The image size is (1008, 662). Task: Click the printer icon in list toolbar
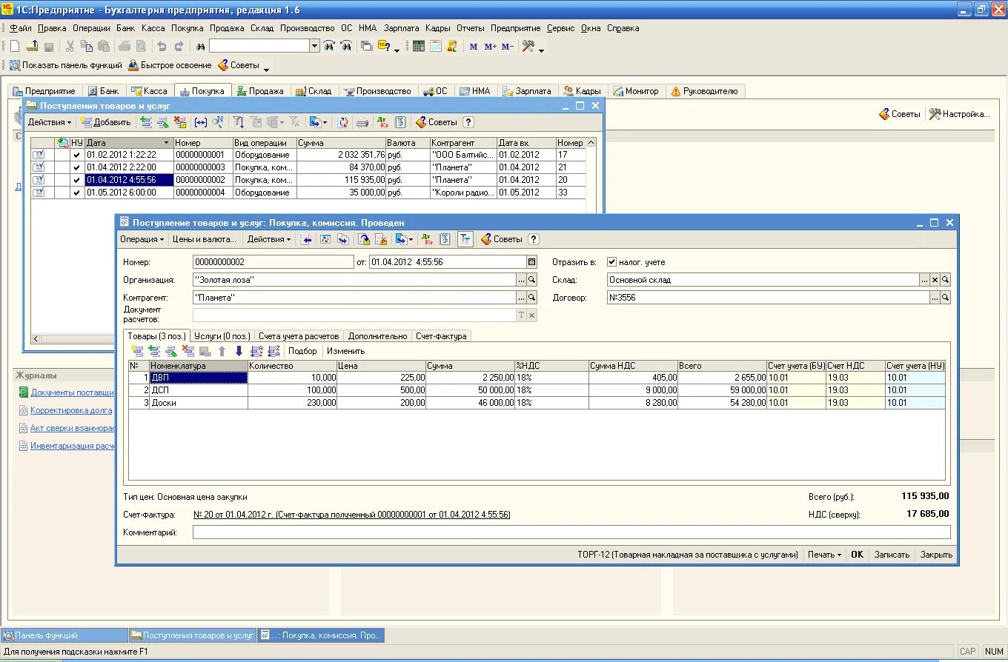(362, 122)
